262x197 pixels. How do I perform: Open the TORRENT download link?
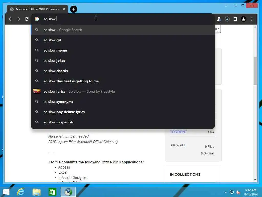pyautogui.click(x=178, y=132)
